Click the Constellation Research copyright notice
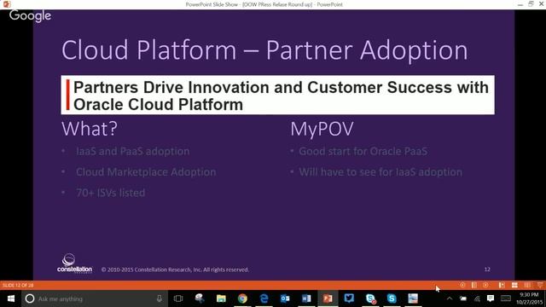The image size is (546, 307). (x=175, y=269)
